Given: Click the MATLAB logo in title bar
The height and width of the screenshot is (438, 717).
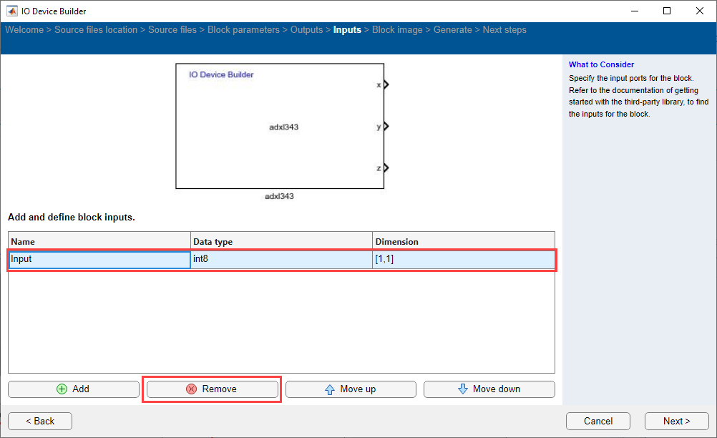Looking at the screenshot, I should [x=12, y=11].
